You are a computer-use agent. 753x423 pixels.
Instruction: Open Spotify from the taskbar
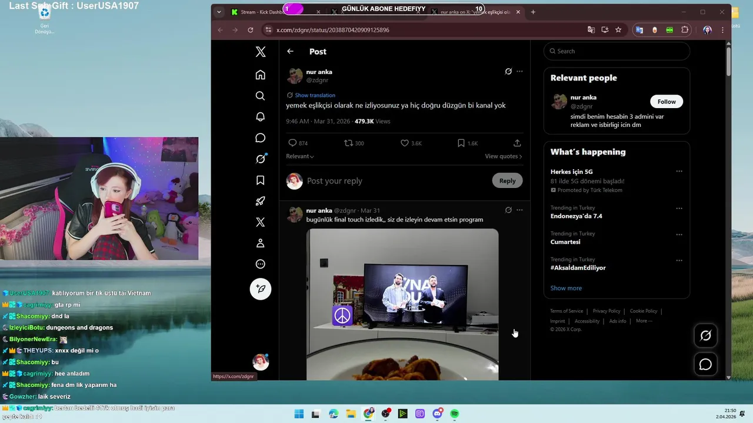[455, 414]
